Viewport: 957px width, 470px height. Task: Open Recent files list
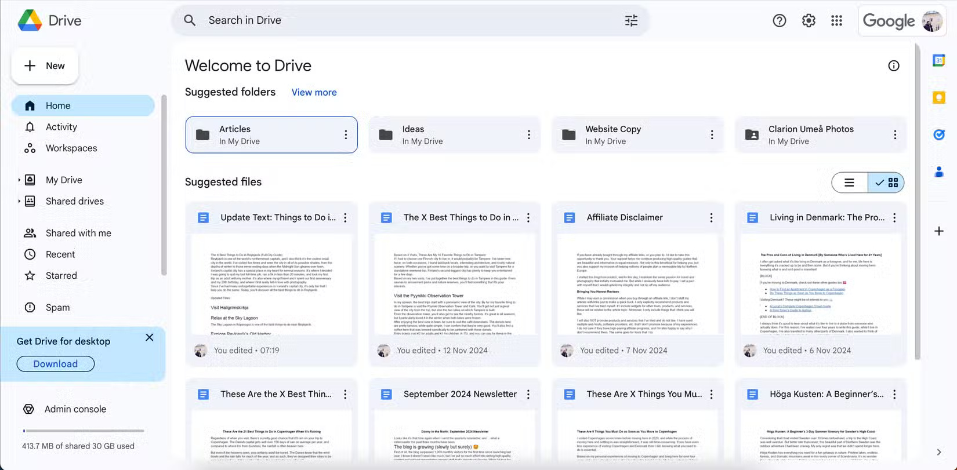tap(83, 254)
